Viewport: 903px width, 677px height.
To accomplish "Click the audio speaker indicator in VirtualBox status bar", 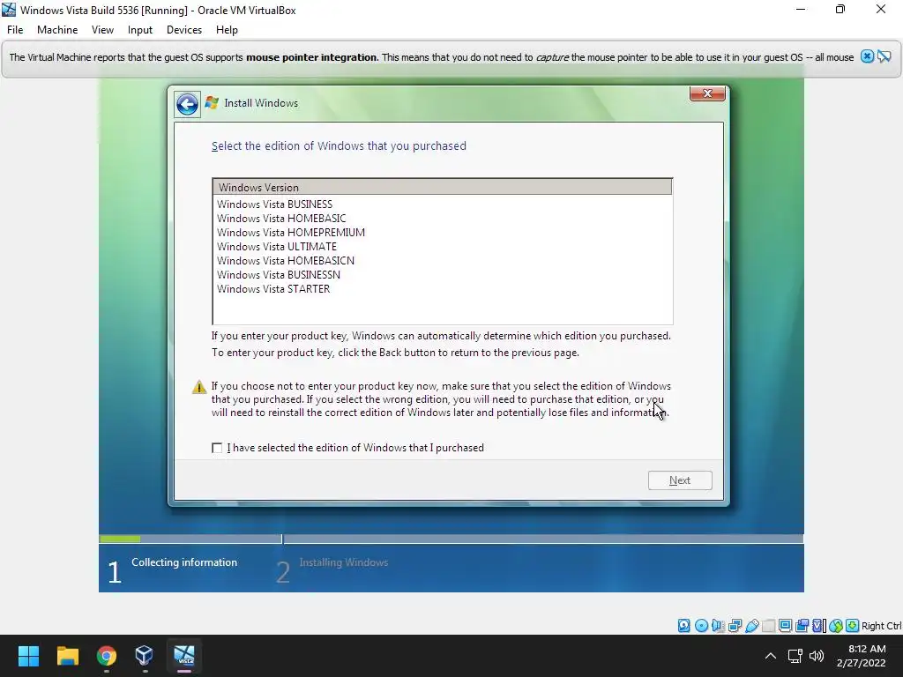I will click(x=718, y=626).
